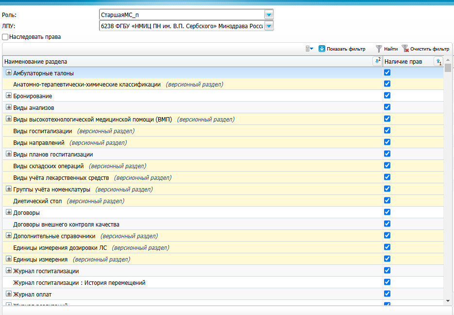Click the Найти funnel icon
The image size is (454, 315).
pyautogui.click(x=379, y=49)
